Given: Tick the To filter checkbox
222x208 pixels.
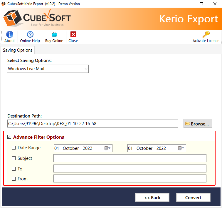Looking at the screenshot, I should [14, 169].
